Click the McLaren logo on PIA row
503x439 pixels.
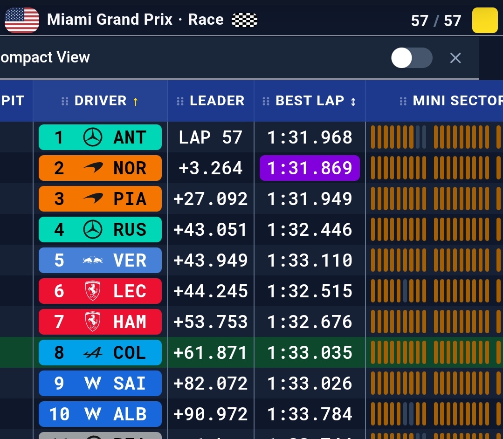(x=93, y=198)
